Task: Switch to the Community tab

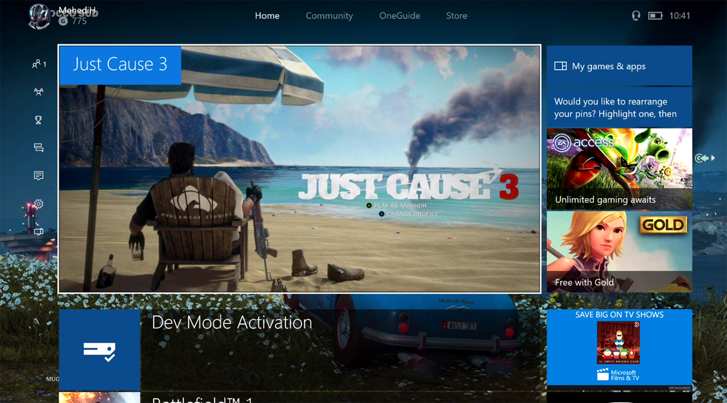Action: coord(329,16)
